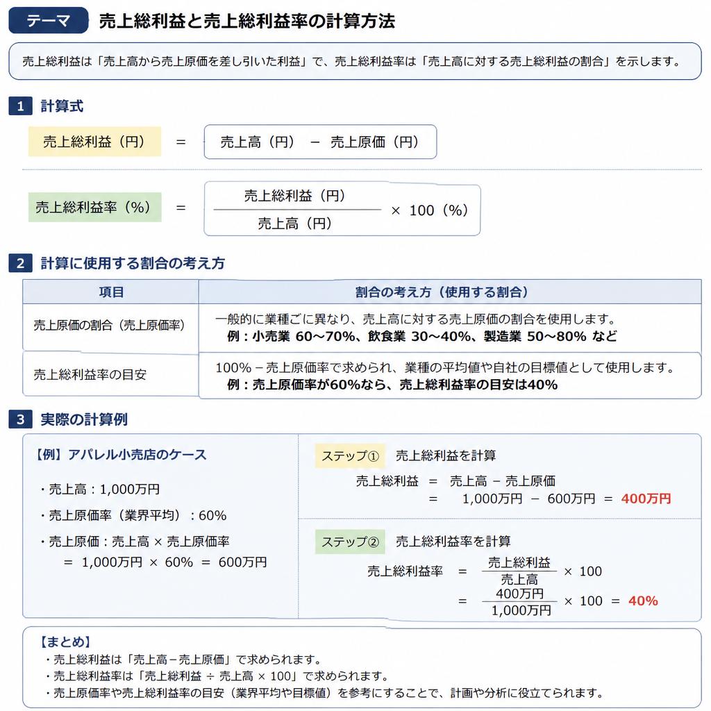Click the 【例】アパレル小売店のケース title
711x711 pixels.
[x=120, y=455]
